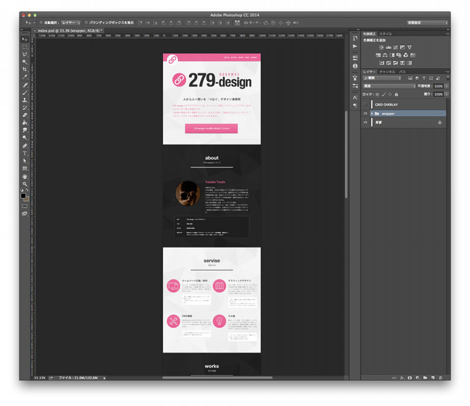Hide the background layer (背景)
The image size is (470, 406).
click(x=365, y=122)
